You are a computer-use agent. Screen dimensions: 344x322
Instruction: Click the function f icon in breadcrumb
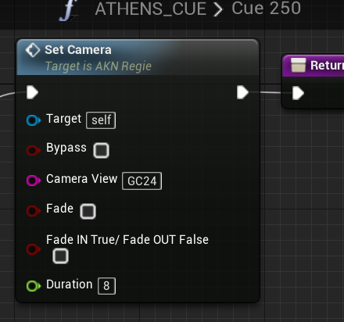(68, 10)
